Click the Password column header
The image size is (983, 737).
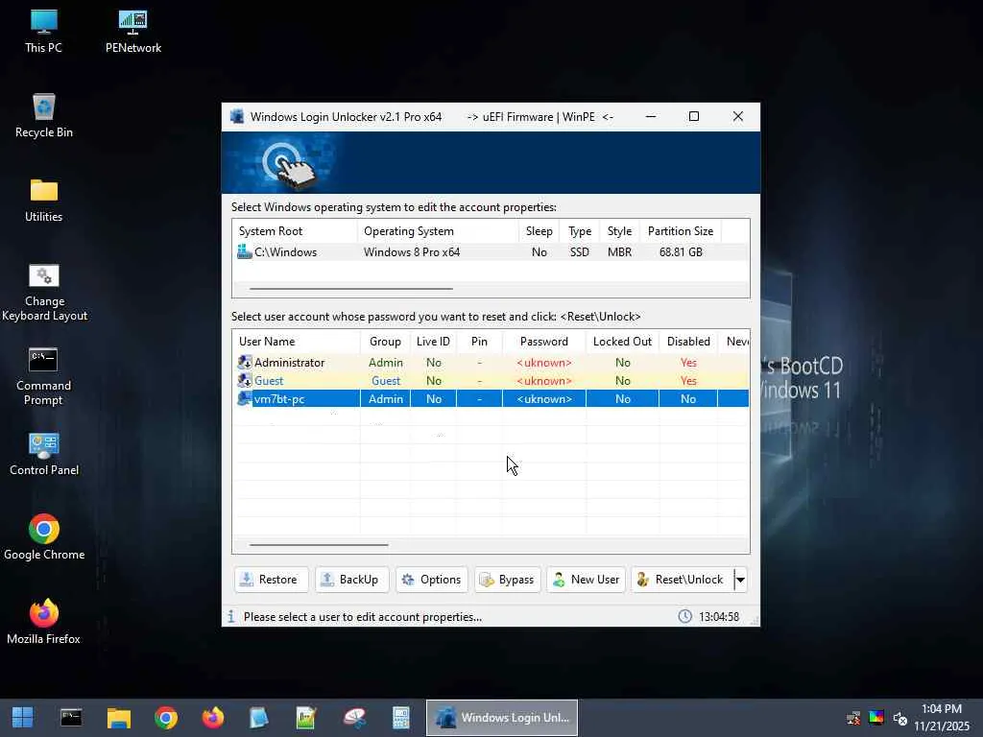[x=543, y=342]
